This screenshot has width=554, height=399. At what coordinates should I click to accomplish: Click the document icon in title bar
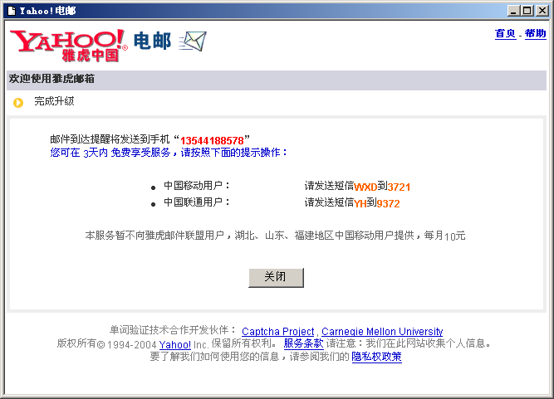12,11
